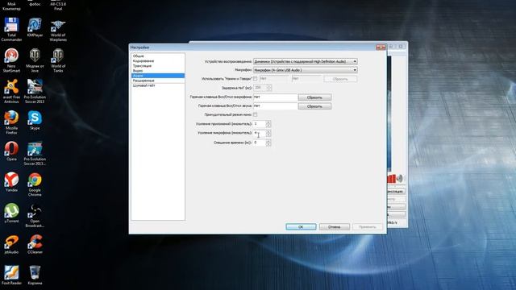Increase the time offset spinner
Screen dimensions: 516x290
(268, 141)
